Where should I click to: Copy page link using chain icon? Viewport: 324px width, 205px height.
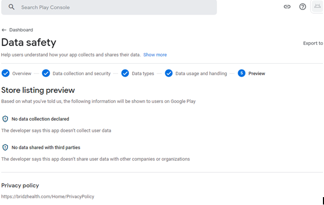(287, 7)
